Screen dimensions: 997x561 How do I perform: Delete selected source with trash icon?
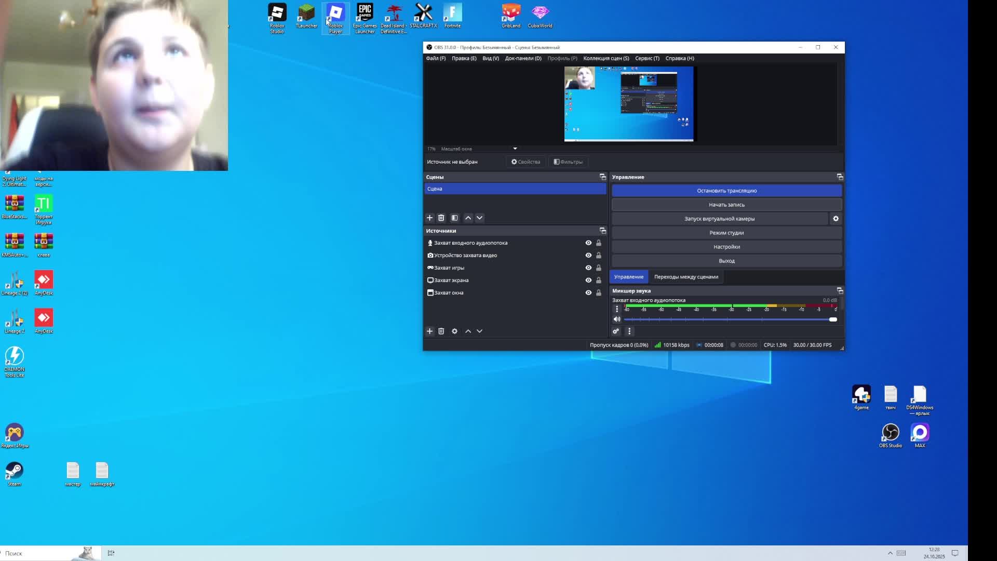[441, 331]
